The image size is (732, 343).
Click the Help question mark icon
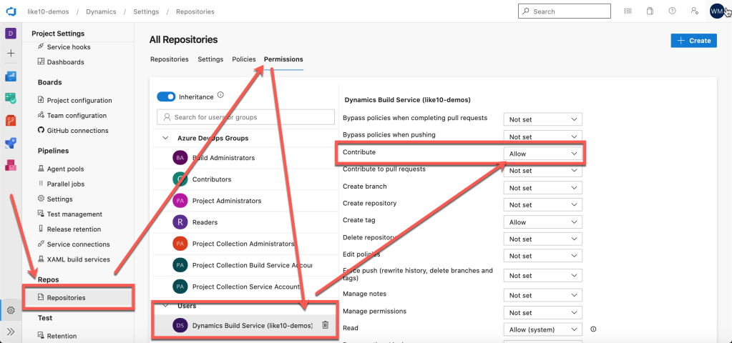(x=672, y=11)
